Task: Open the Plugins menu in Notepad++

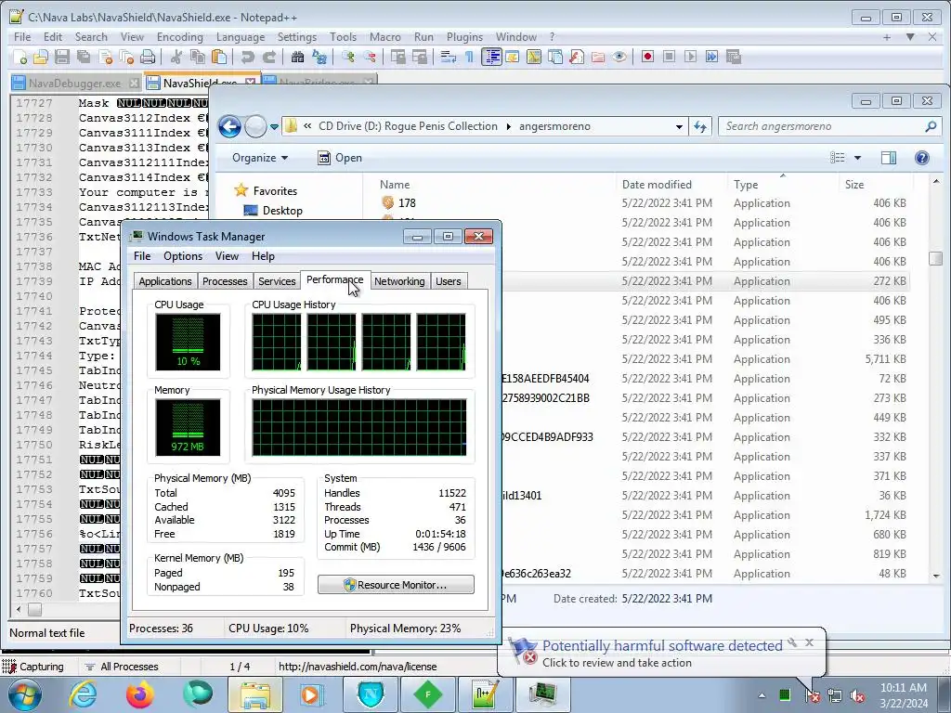Action: coord(464,37)
